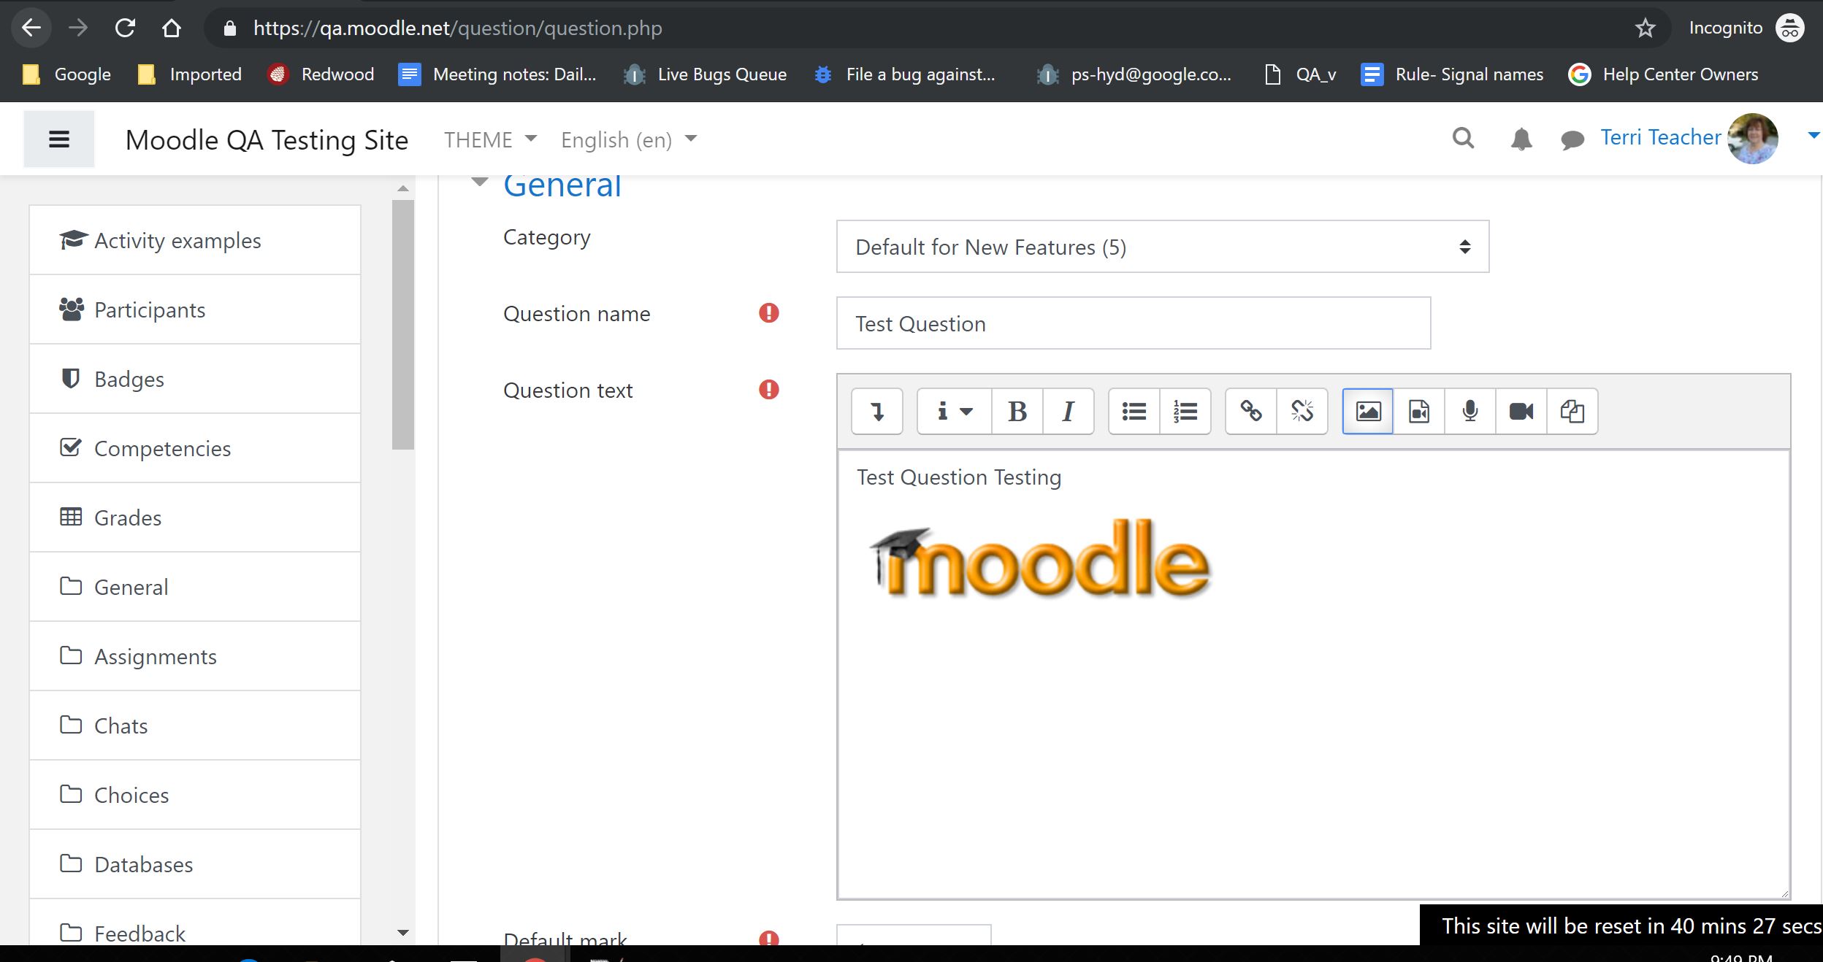Click browser home icon
Screen dimensions: 1823x962
(x=172, y=28)
